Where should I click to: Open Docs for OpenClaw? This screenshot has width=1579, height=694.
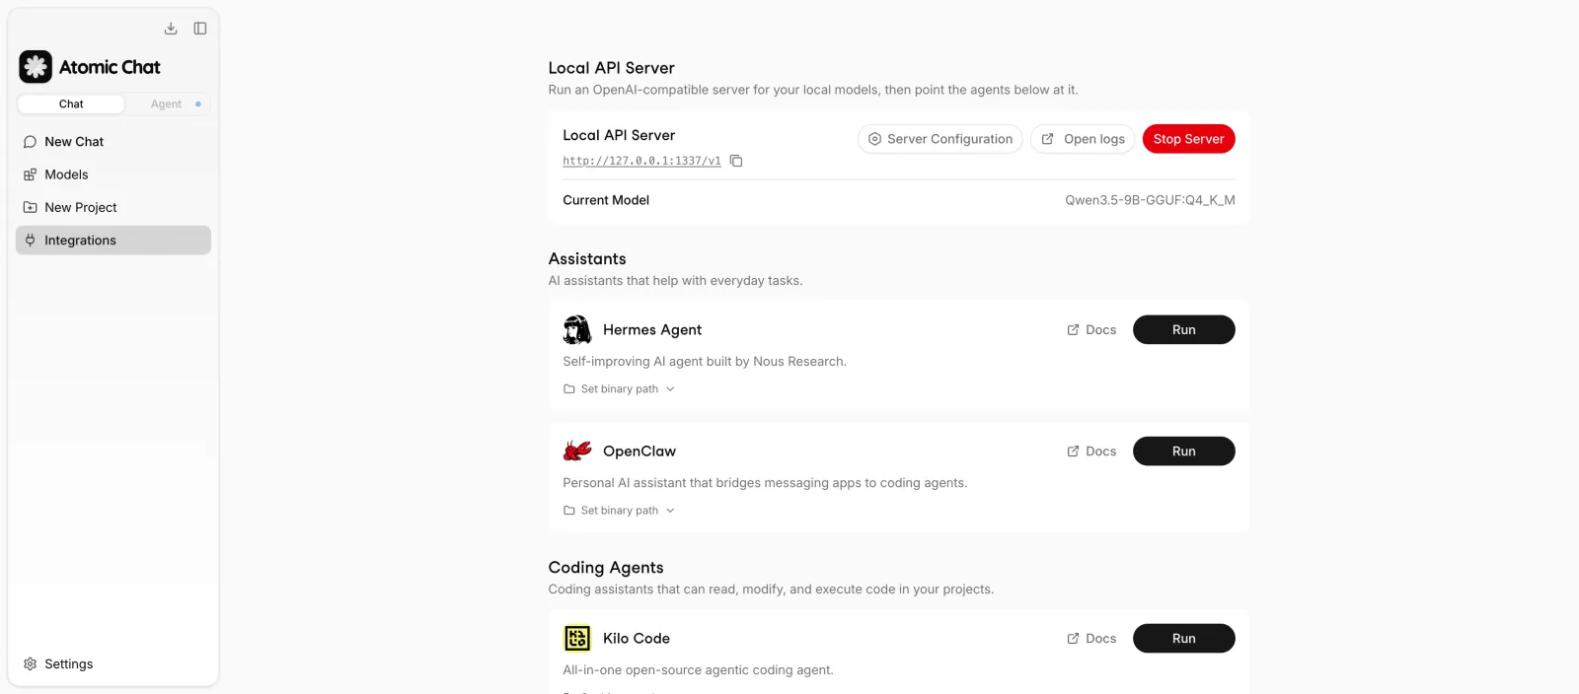[x=1091, y=451]
